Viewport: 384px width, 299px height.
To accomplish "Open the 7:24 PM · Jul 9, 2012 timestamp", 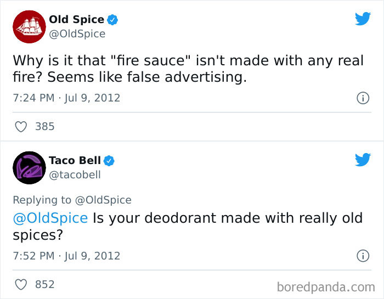I will coord(66,98).
